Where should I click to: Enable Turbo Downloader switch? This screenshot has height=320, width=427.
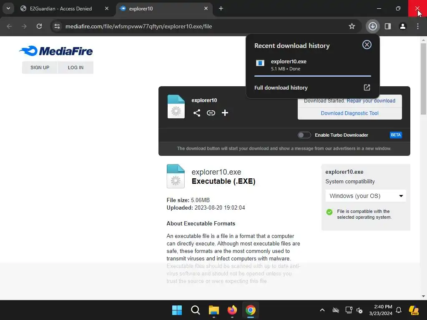[304, 135]
